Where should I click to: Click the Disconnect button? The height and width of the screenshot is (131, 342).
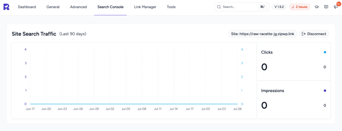(x=314, y=34)
